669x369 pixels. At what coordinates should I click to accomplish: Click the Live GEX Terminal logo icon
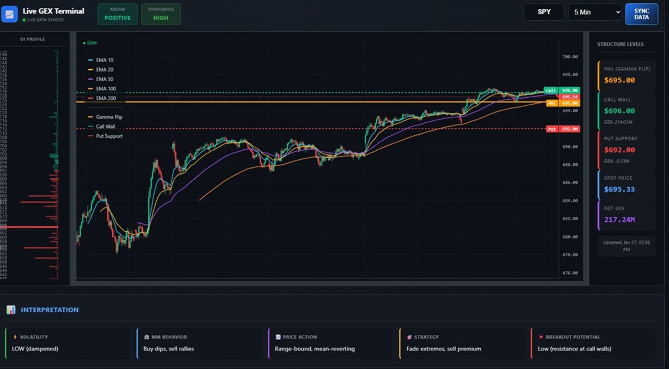click(x=10, y=14)
